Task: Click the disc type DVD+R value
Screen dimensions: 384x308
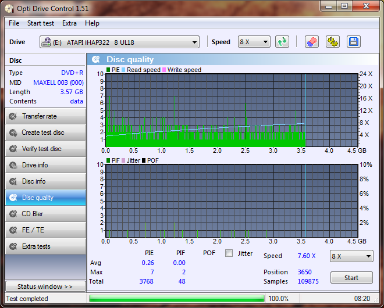Action: click(x=72, y=73)
